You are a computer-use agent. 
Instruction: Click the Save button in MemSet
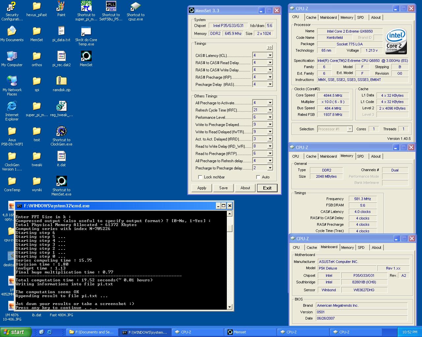click(x=224, y=188)
